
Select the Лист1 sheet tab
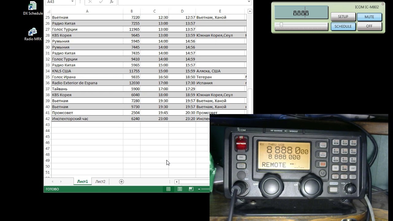(82, 182)
